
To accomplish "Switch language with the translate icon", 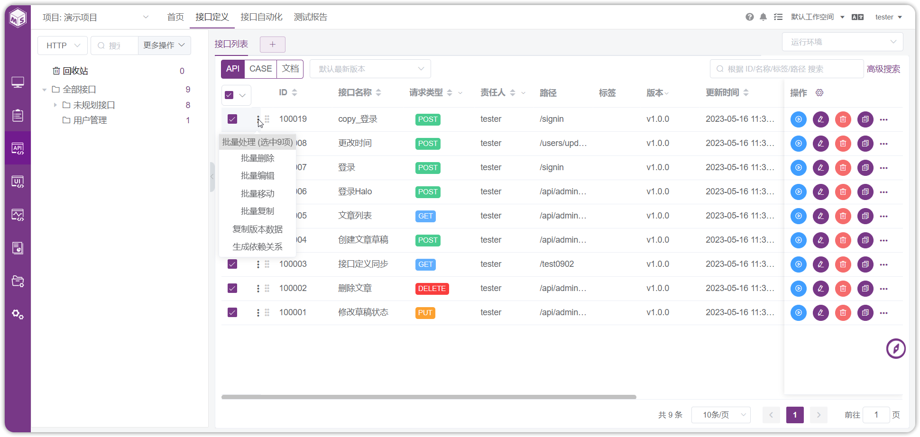I will [857, 17].
